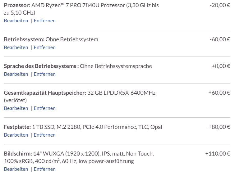The height and width of the screenshot is (172, 235).
Task: Click Bearbeiten under Prozessor
Action: (x=16, y=21)
